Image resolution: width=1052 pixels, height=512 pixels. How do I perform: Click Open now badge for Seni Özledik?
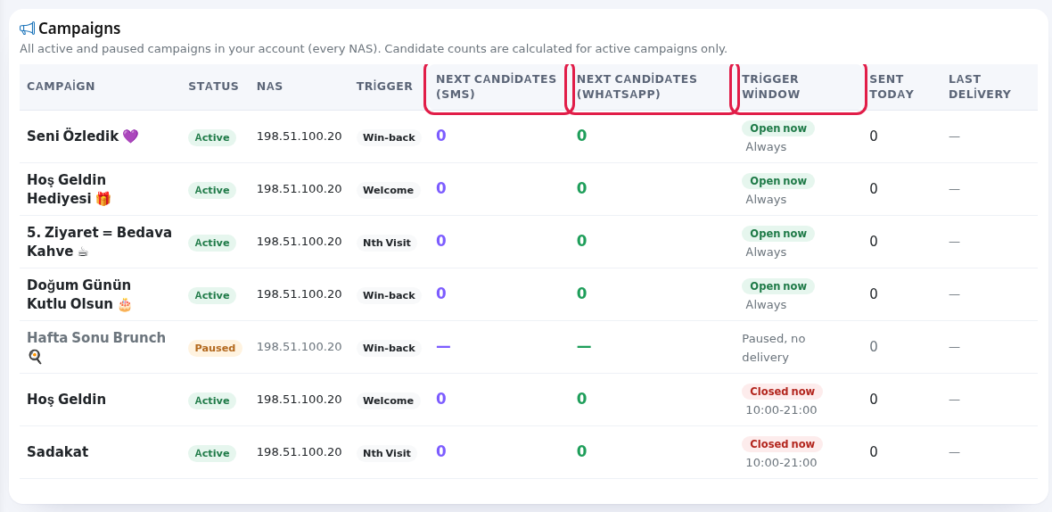click(777, 128)
